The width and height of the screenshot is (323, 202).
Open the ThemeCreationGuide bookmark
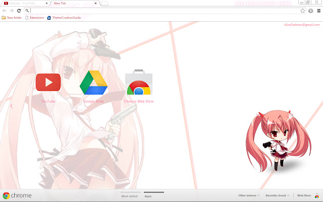(x=64, y=18)
